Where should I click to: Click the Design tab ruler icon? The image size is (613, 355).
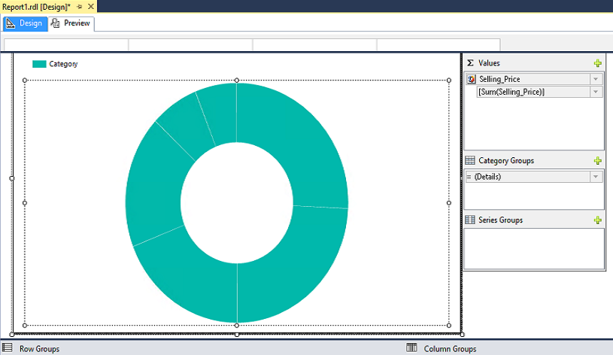11,23
